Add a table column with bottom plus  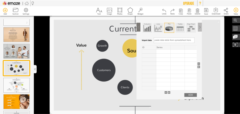tap(169, 92)
